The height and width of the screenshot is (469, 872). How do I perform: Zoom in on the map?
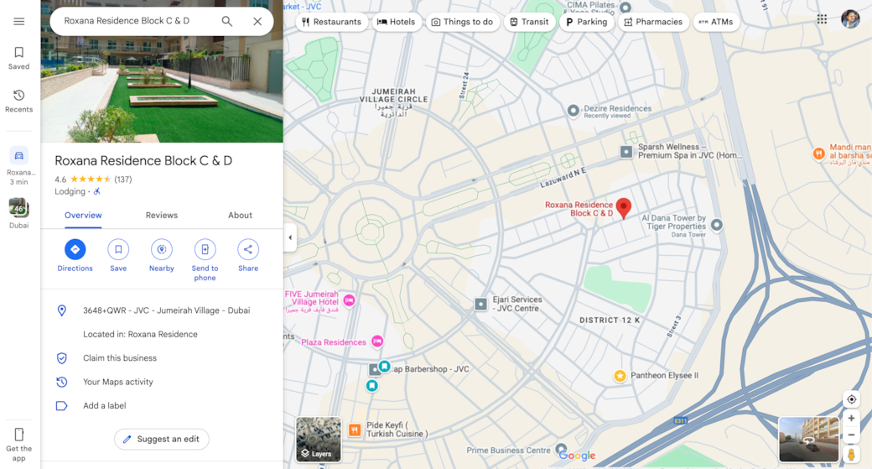(x=851, y=419)
